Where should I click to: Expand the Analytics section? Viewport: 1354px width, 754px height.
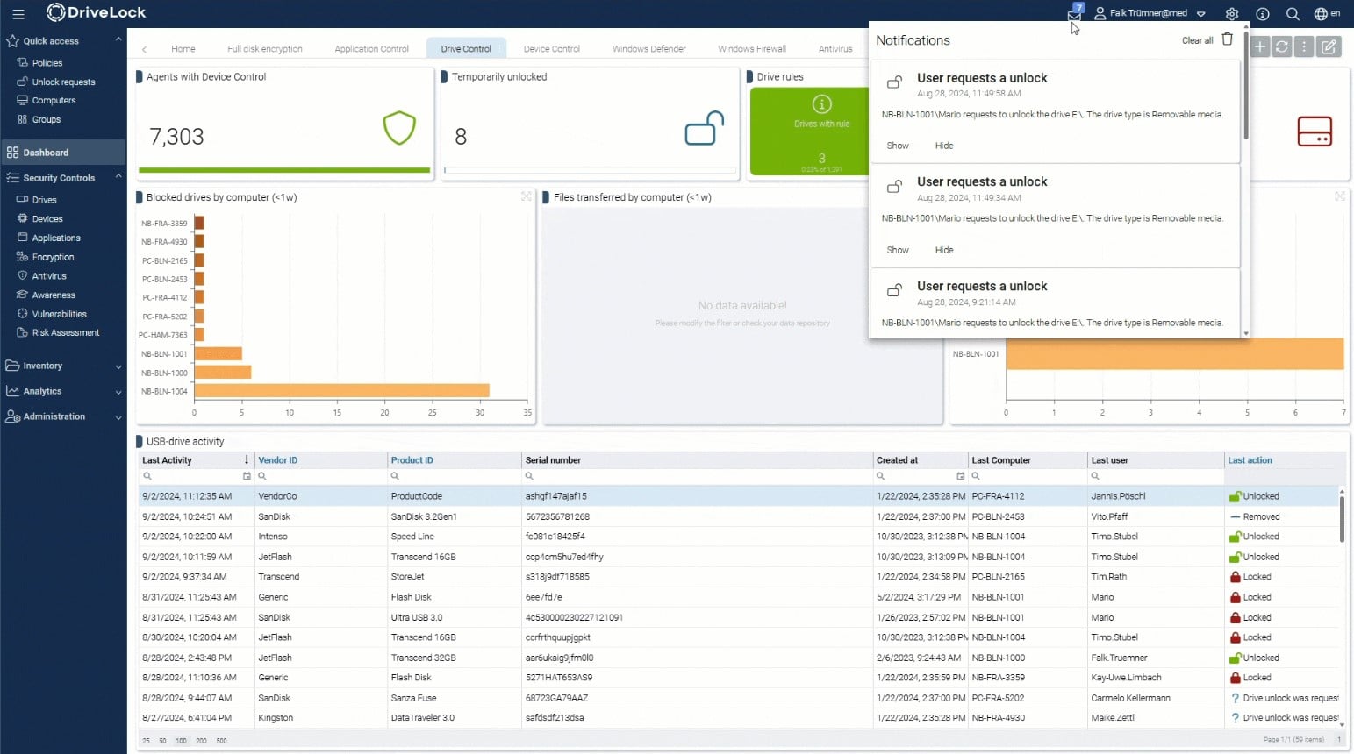click(118, 392)
